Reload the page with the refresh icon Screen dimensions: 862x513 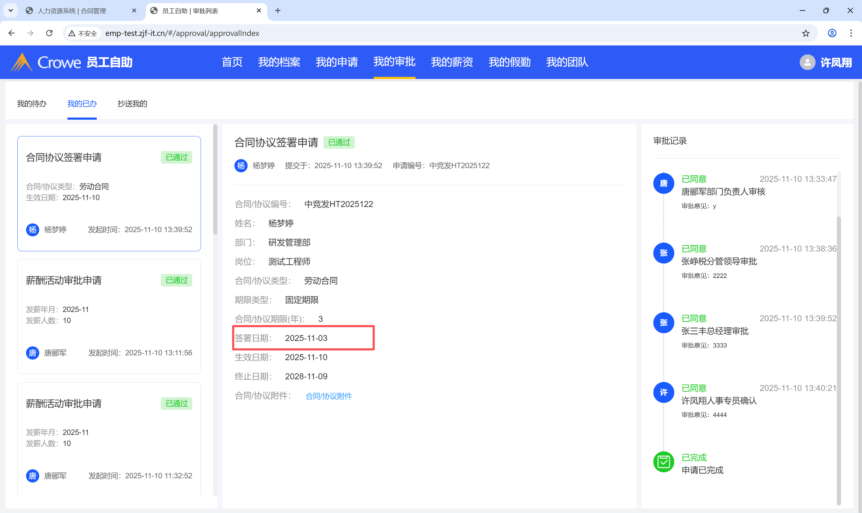pos(49,33)
